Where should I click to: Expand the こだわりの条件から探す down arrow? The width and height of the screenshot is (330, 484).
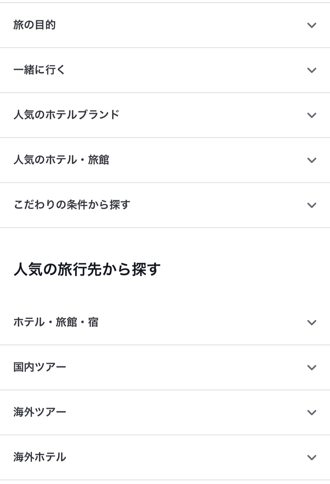point(312,205)
